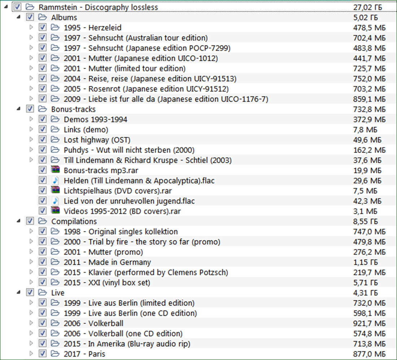Expand 2006 - Volkerball folder
The image size is (397, 360).
31,323
